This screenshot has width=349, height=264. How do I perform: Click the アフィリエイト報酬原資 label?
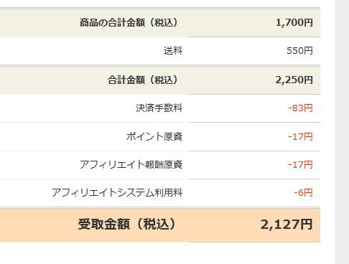coord(131,165)
